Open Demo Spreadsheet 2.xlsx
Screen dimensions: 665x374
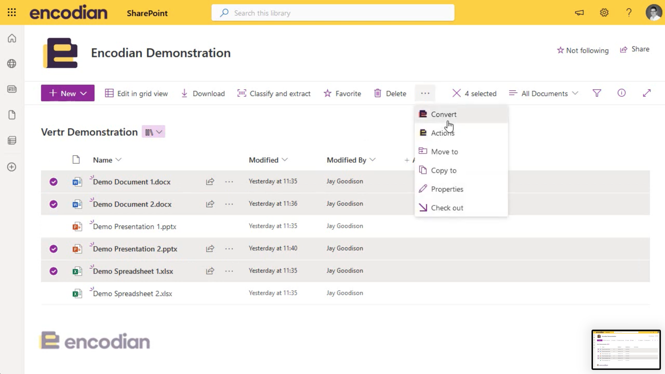click(133, 294)
